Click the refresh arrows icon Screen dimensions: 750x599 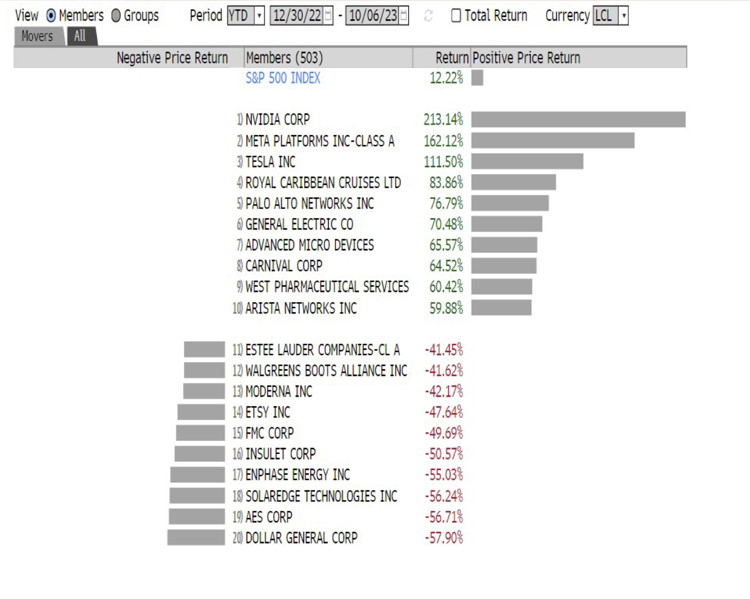(428, 16)
